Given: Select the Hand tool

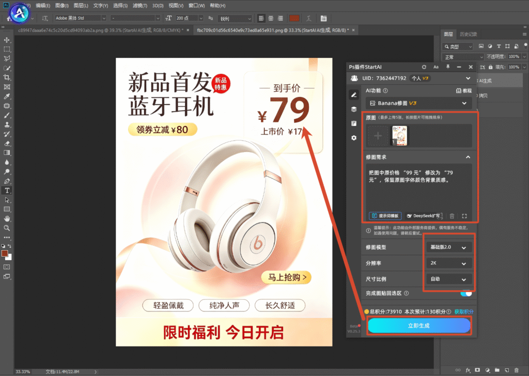Looking at the screenshot, I should [x=7, y=218].
